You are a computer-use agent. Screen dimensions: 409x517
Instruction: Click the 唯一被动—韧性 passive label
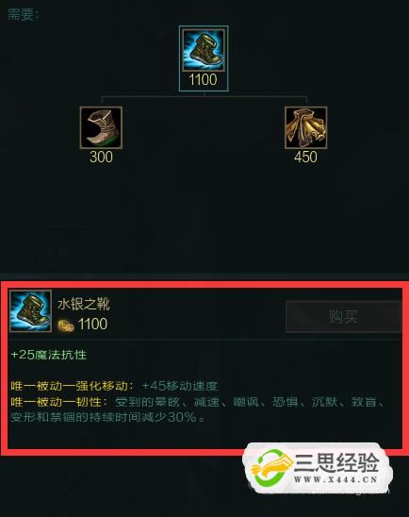pyautogui.click(x=59, y=402)
